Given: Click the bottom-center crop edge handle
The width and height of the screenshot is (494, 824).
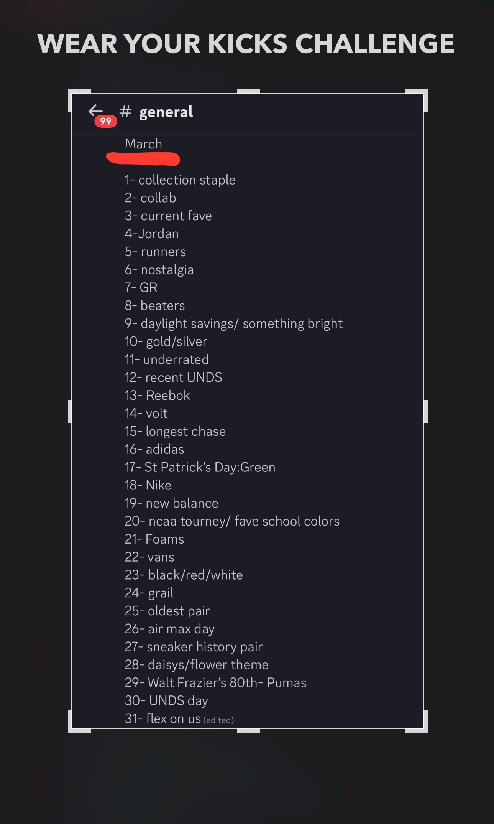Looking at the screenshot, I should click(x=248, y=730).
